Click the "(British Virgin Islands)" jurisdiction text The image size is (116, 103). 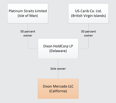[x=88, y=16]
